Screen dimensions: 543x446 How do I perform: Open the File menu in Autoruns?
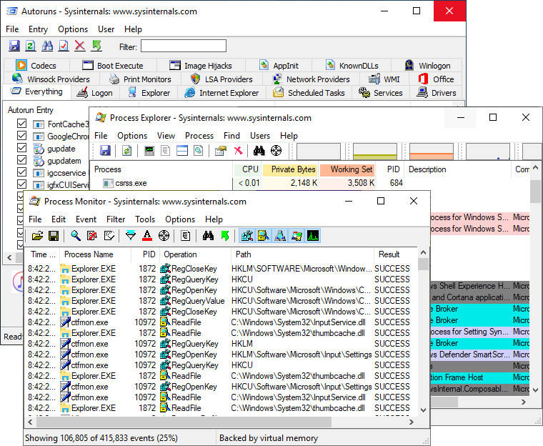tap(12, 29)
